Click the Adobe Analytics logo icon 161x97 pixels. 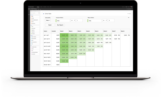point(29,7)
